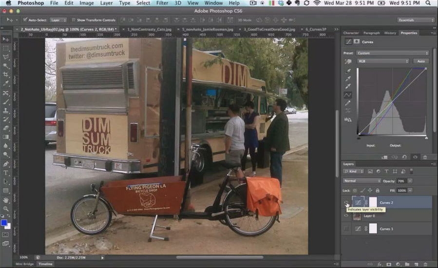Open the Image menu
Screen dimensions: 438x268
87,3
